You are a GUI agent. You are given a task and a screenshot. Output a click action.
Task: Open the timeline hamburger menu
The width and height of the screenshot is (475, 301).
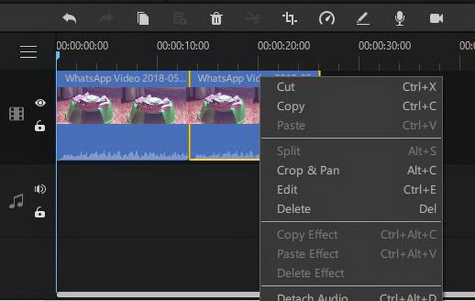tap(28, 52)
